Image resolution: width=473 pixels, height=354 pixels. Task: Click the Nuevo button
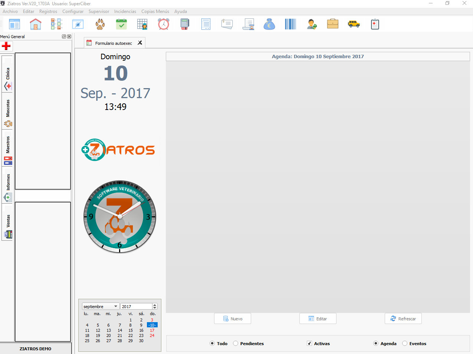pyautogui.click(x=233, y=319)
